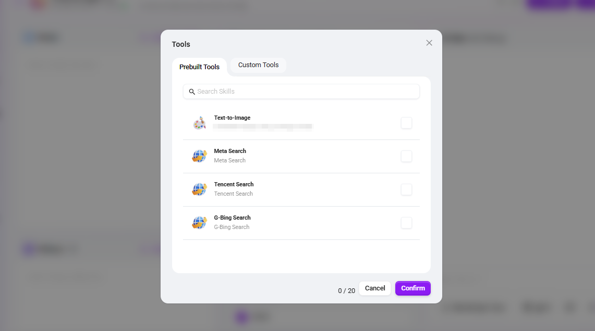Viewport: 595px width, 331px height.
Task: Click the Tencent Search globe icon
Action: (x=199, y=189)
